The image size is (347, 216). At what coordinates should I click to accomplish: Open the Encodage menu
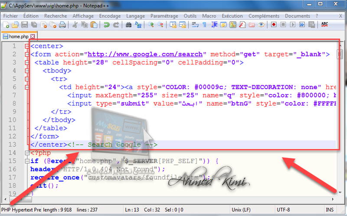110,16
